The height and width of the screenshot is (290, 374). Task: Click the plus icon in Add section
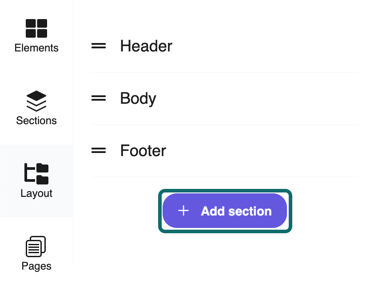(x=183, y=211)
